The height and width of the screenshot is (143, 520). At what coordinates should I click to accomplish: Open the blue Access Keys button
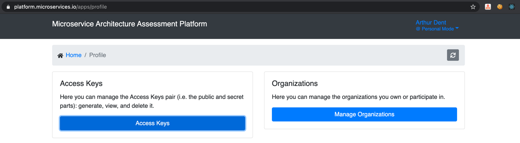[x=153, y=123]
